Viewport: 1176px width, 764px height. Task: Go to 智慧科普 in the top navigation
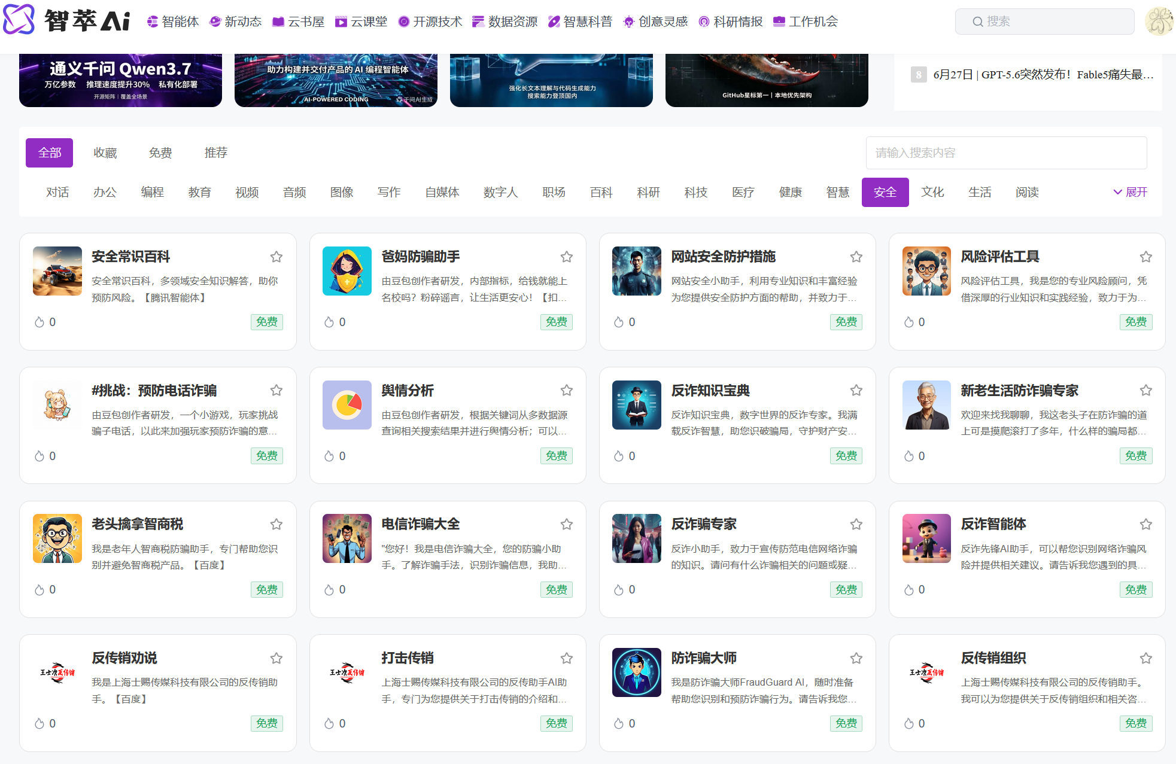[581, 22]
